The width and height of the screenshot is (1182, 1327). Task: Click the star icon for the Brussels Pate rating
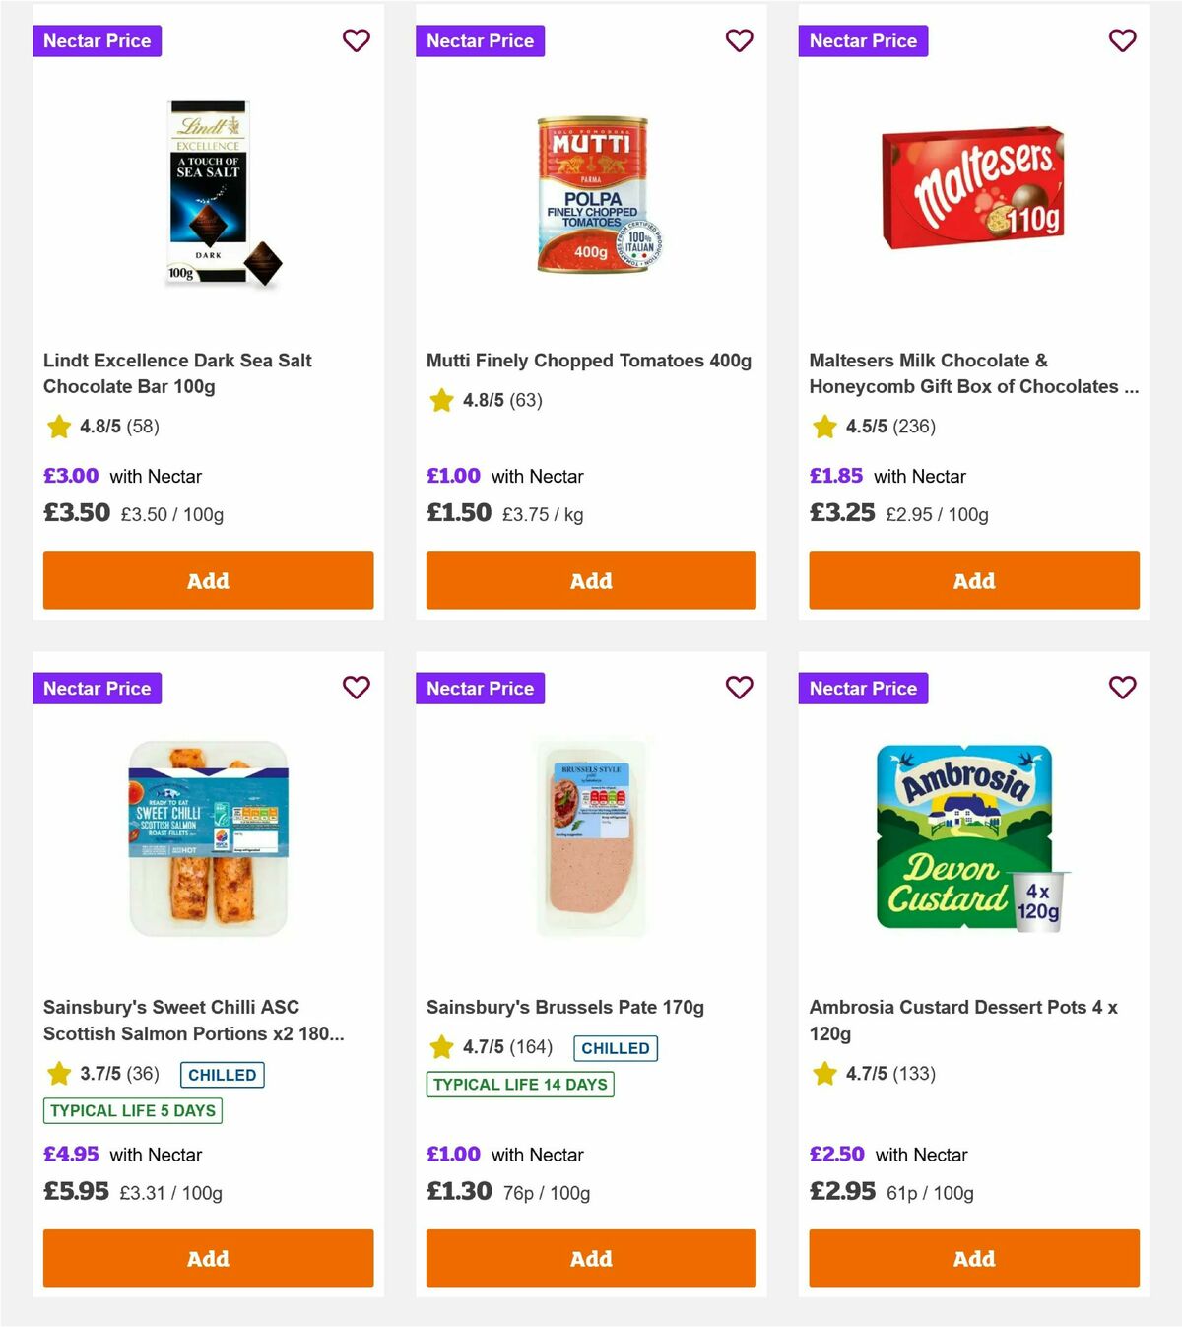(440, 1047)
